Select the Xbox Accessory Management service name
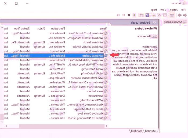This screenshot has width=188, height=138. pyautogui.click(x=85, y=105)
